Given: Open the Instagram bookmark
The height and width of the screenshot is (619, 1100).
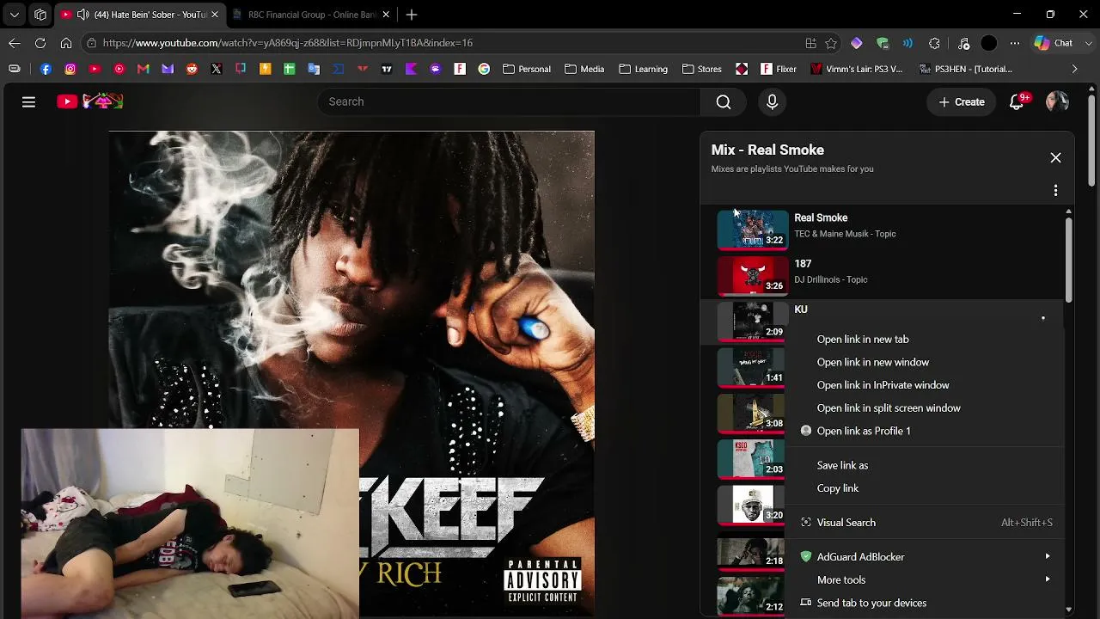Looking at the screenshot, I should 70,69.
